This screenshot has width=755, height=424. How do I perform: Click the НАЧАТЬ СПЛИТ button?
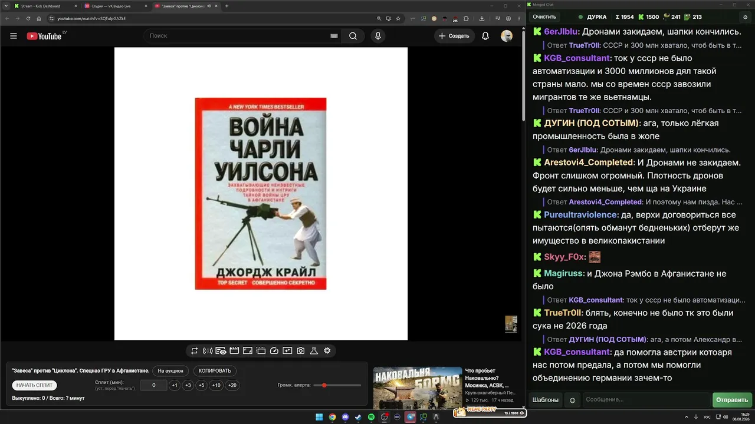point(34,385)
